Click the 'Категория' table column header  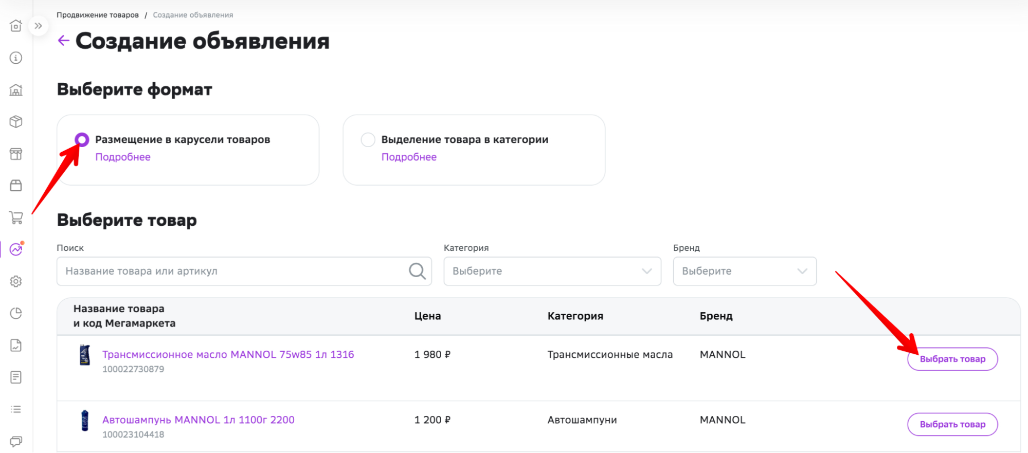575,316
